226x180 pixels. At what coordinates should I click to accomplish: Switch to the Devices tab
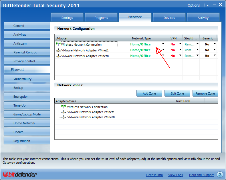point(169,17)
